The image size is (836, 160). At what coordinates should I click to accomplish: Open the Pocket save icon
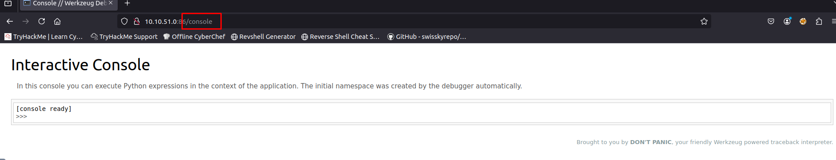coord(771,21)
